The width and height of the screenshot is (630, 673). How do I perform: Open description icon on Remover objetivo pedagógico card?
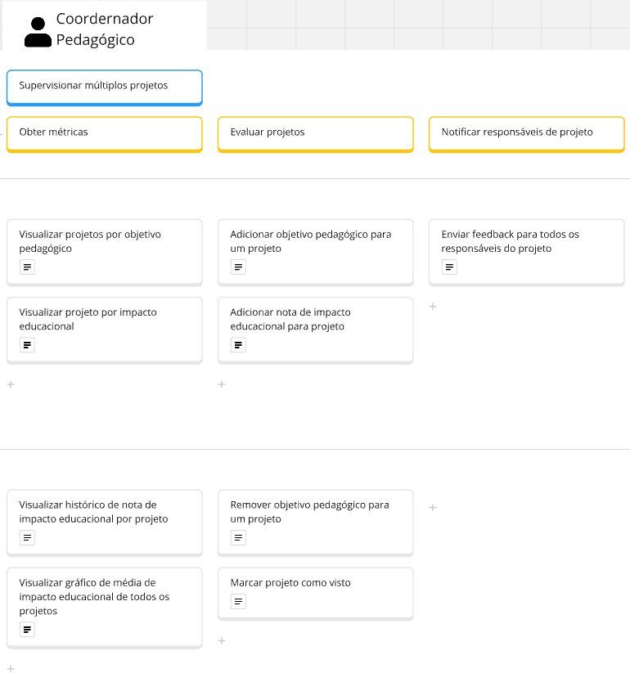point(238,538)
